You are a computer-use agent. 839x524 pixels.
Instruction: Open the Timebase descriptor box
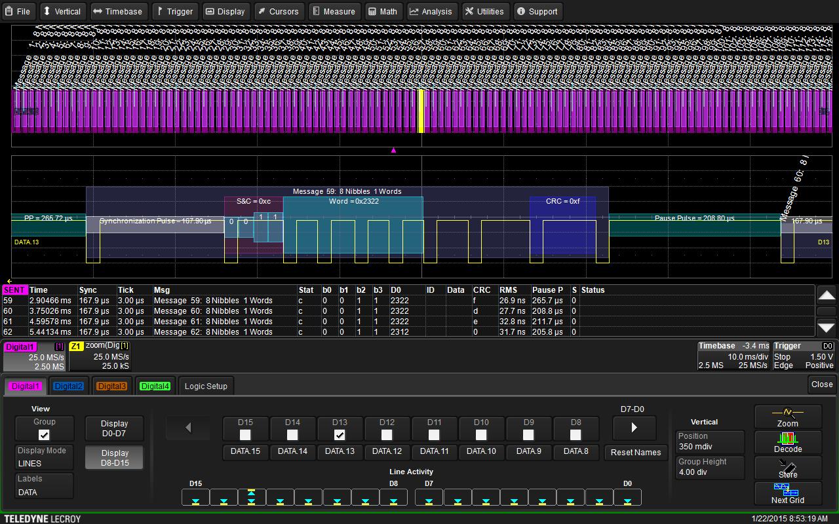click(732, 356)
